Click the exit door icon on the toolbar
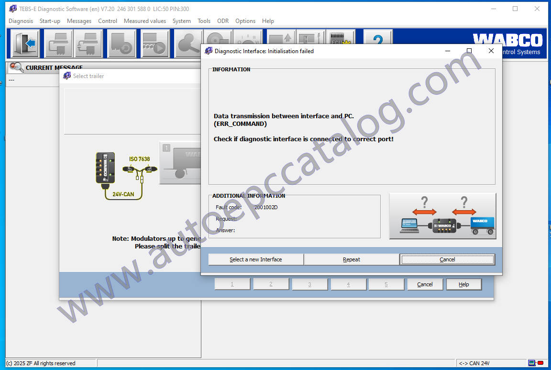Screen dimensions: 551x370 pos(24,43)
